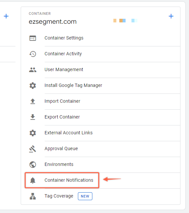
Task: Click the Tag Coverage sitemap icon
Action: point(33,196)
